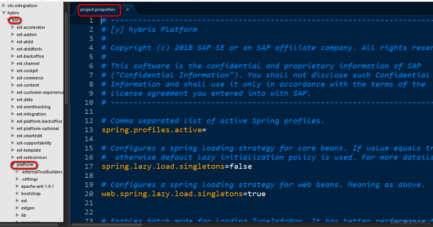Expand the ext-addon folder arrow
Screen dimensions: 433x227
13,34
